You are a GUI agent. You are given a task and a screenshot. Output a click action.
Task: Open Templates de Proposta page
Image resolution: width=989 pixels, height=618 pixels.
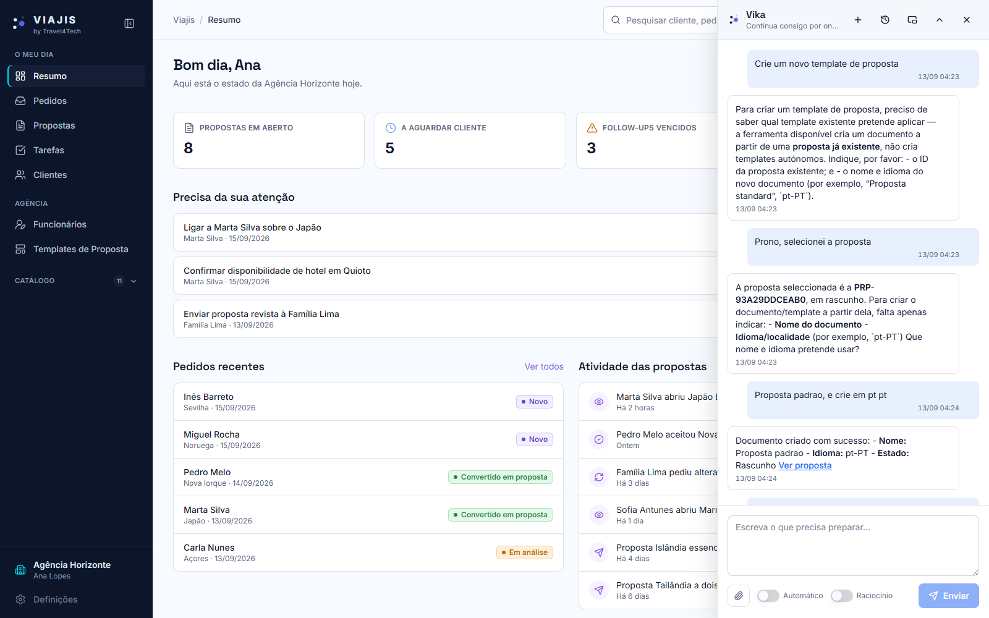point(77,249)
